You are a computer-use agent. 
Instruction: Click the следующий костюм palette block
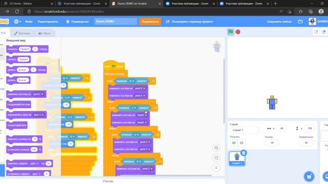[x=18, y=104]
